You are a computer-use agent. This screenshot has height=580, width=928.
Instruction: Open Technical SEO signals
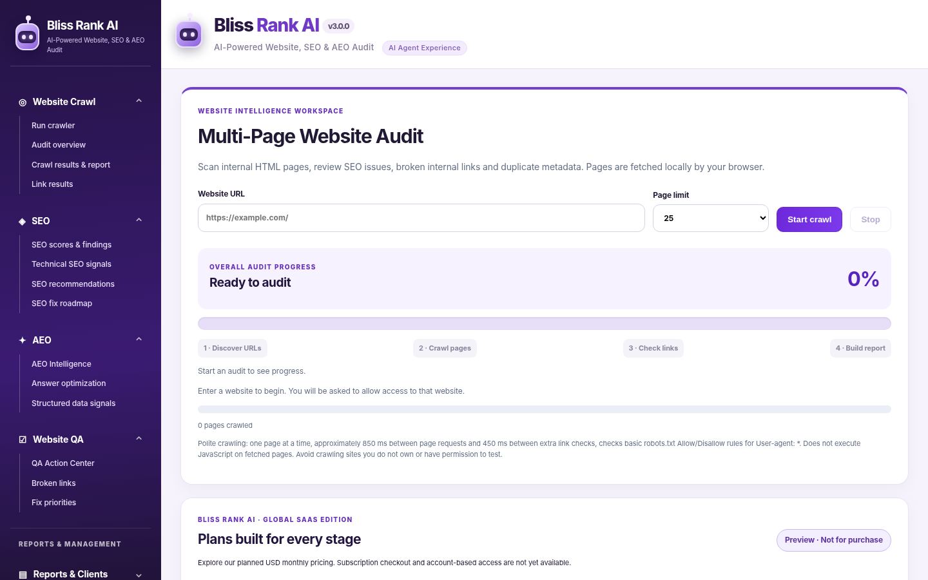click(72, 264)
